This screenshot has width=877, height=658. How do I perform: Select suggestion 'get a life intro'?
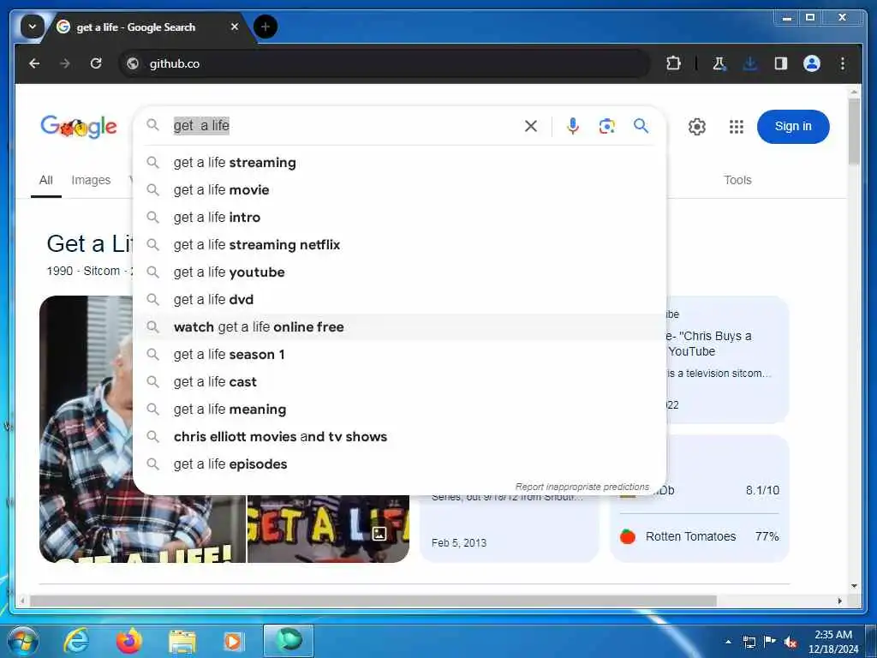[399, 218]
